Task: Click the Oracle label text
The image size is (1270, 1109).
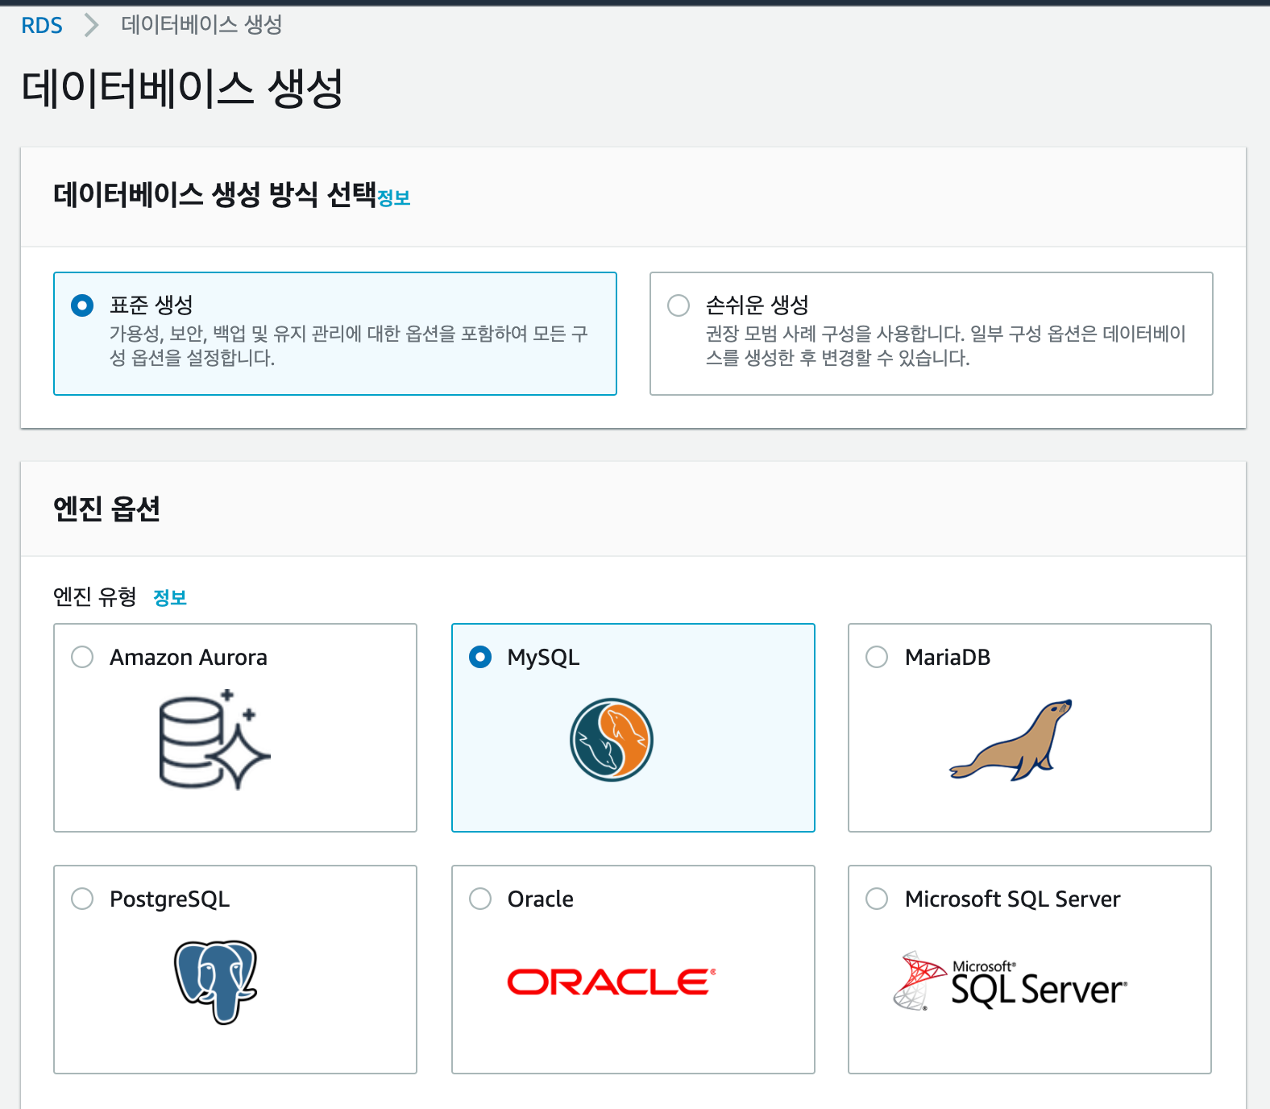Action: click(541, 899)
